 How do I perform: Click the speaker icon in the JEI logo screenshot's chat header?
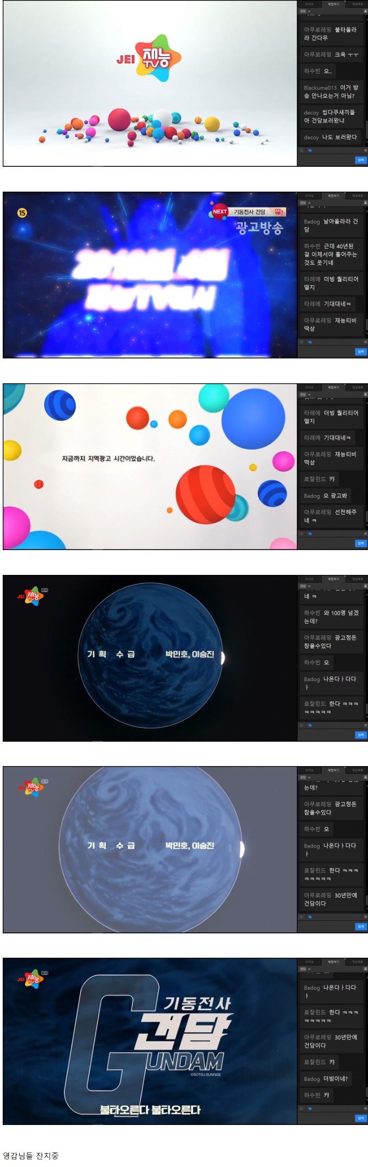pos(309,11)
